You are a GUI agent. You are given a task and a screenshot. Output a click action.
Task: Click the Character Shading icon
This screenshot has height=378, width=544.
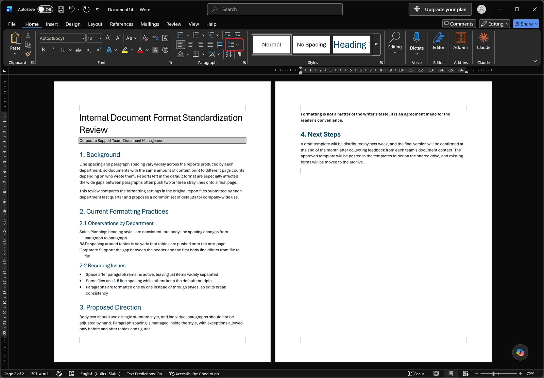click(155, 50)
